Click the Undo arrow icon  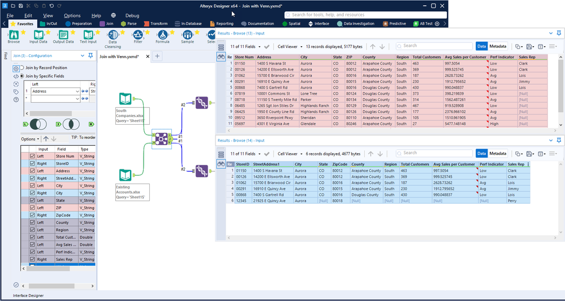(x=51, y=6)
